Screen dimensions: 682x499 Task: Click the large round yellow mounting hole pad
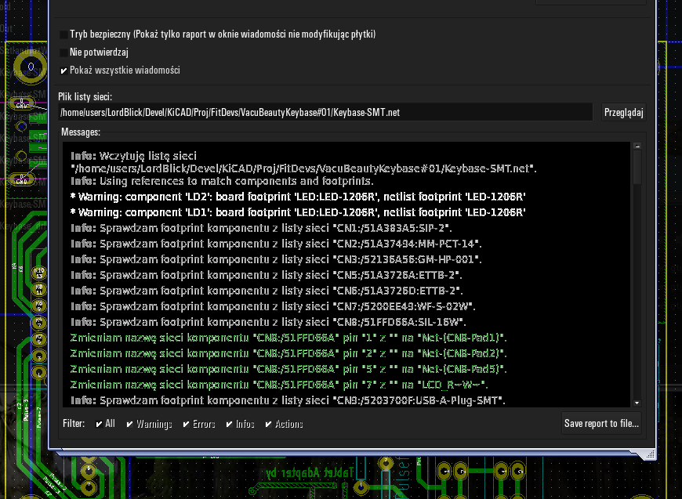(31, 67)
